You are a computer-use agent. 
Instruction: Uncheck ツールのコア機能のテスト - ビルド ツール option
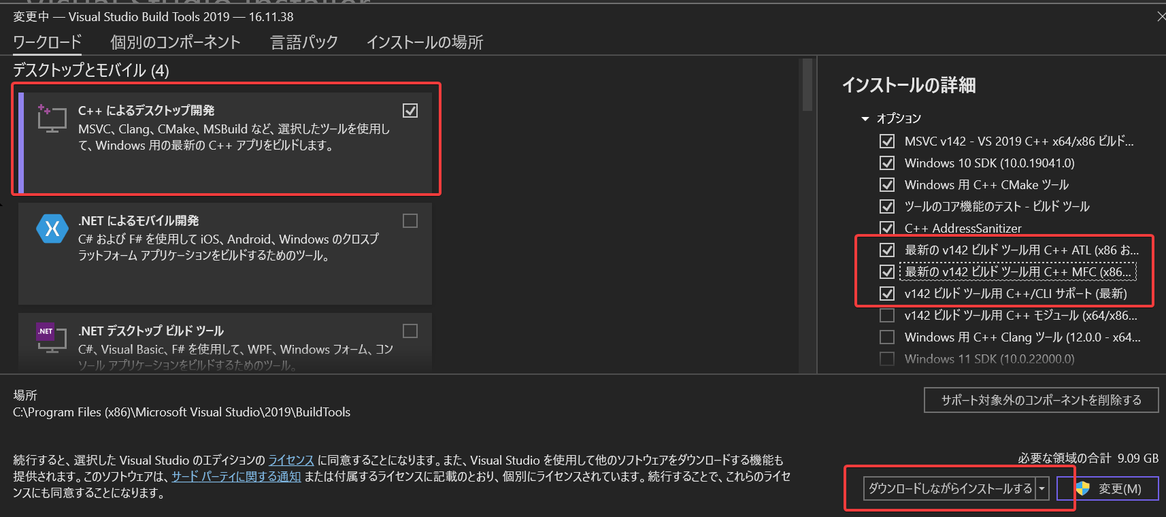point(887,206)
